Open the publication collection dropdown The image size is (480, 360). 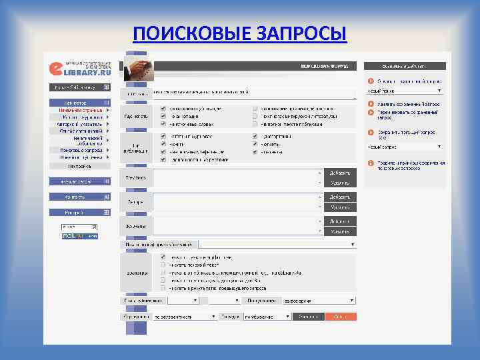pos(277,244)
